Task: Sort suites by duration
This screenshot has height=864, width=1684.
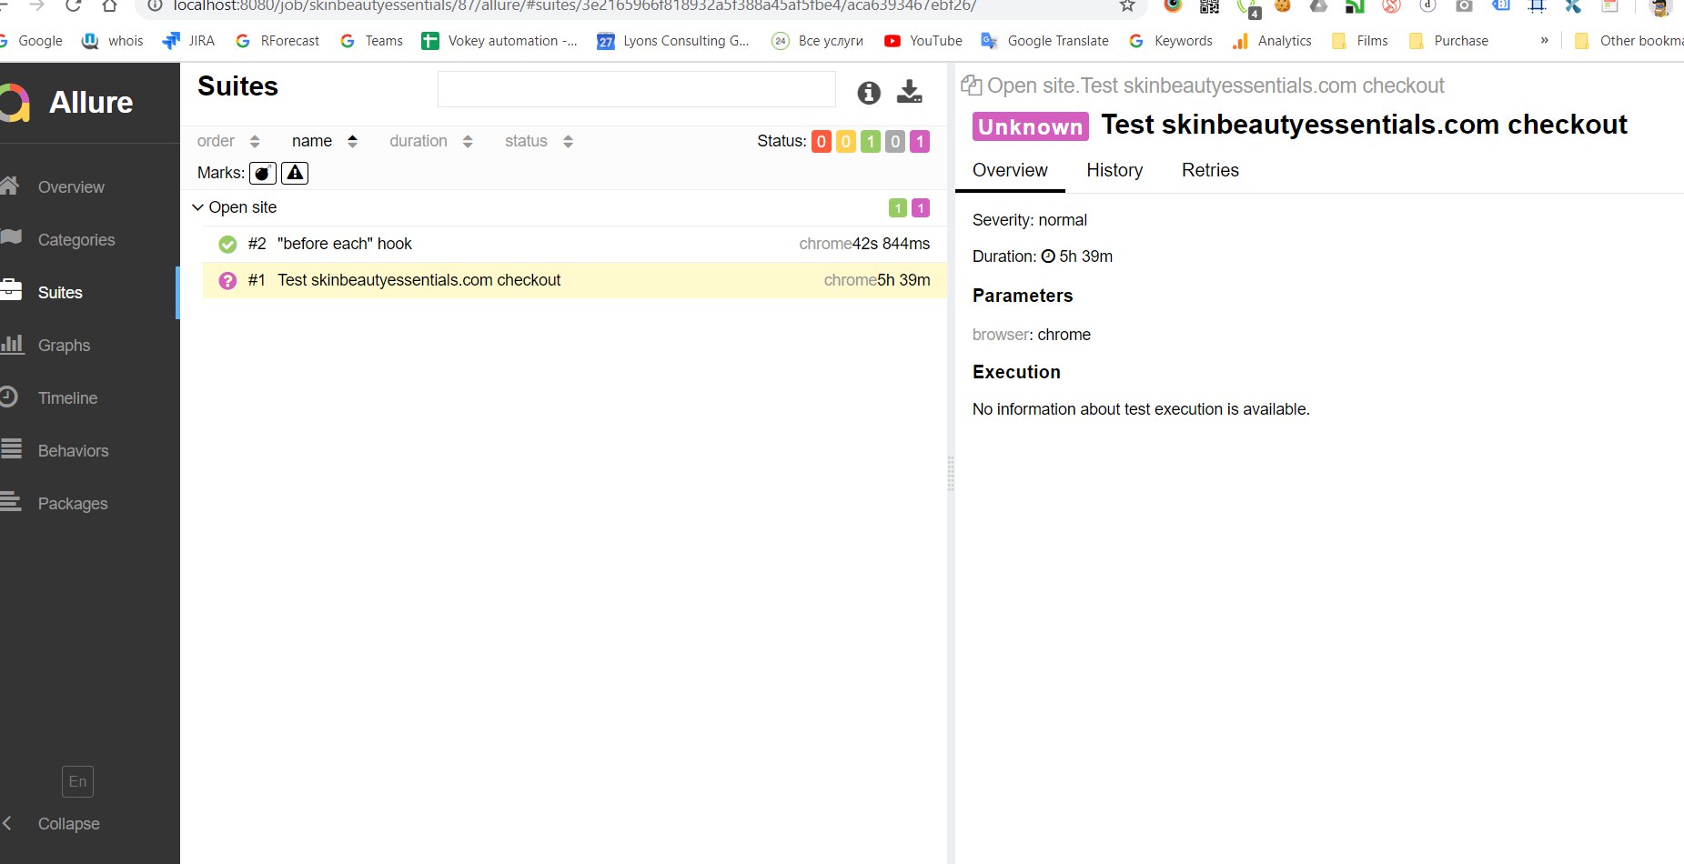Action: coord(431,141)
